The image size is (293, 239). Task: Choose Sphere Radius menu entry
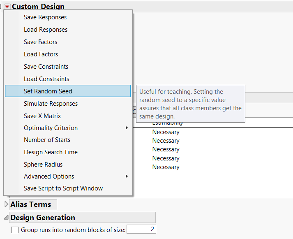point(43,165)
